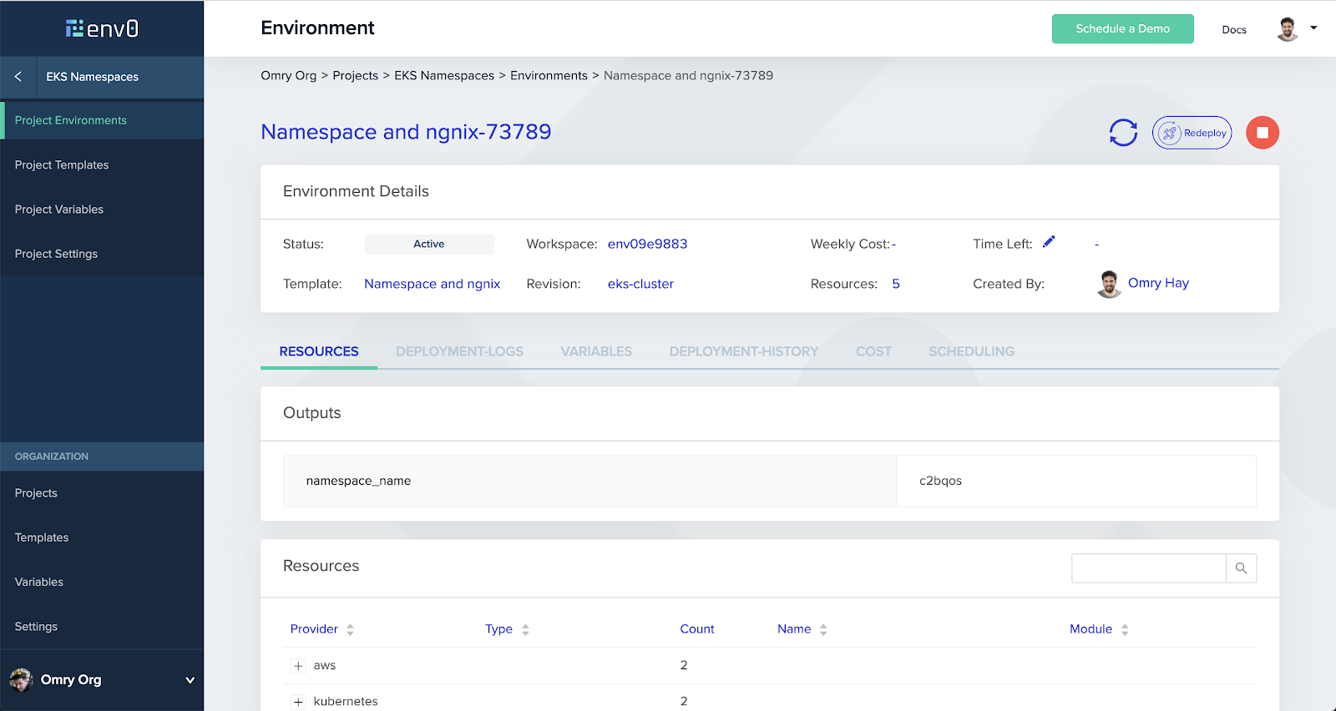Click the pencil icon beside Time Left
The height and width of the screenshot is (711, 1336).
pos(1049,242)
